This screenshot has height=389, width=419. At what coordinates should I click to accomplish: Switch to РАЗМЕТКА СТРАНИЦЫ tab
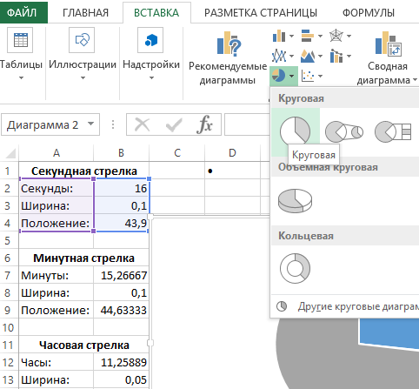pyautogui.click(x=261, y=13)
